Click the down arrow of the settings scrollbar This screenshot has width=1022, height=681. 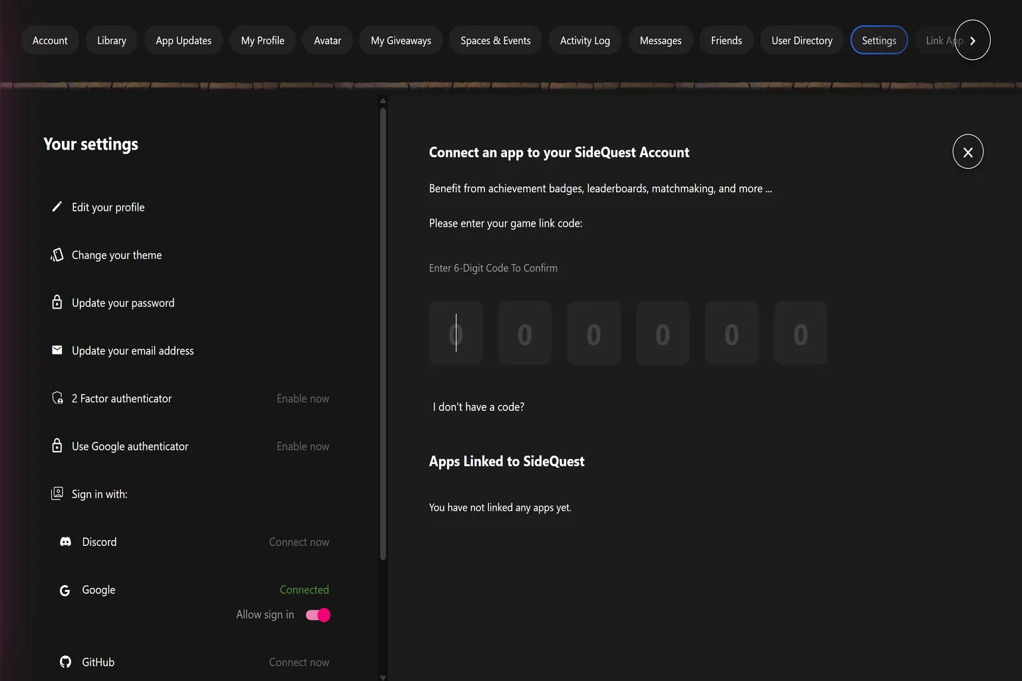click(383, 677)
